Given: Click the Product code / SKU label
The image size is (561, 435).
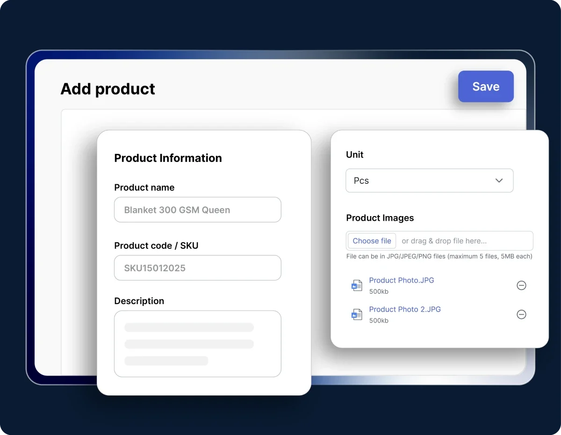Looking at the screenshot, I should coord(156,246).
